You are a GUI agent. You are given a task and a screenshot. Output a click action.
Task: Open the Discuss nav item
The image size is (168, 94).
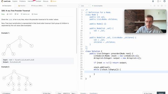pos(46,1)
